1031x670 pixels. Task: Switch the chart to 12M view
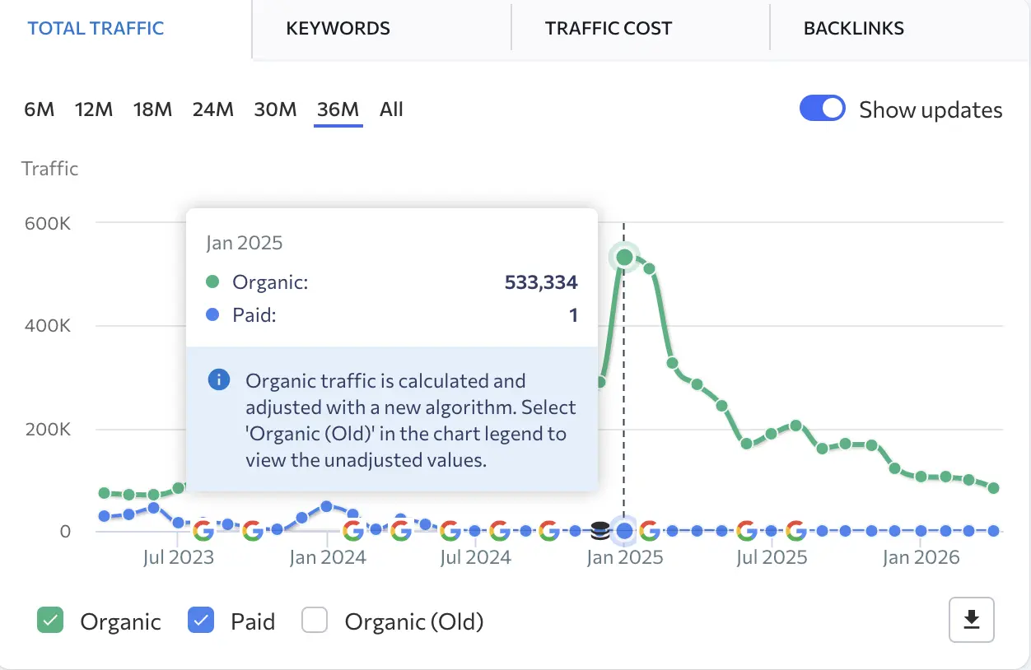coord(94,109)
